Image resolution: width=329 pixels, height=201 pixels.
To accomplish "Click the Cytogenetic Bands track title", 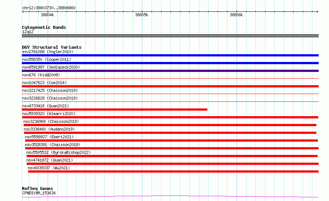I will coord(44,27).
